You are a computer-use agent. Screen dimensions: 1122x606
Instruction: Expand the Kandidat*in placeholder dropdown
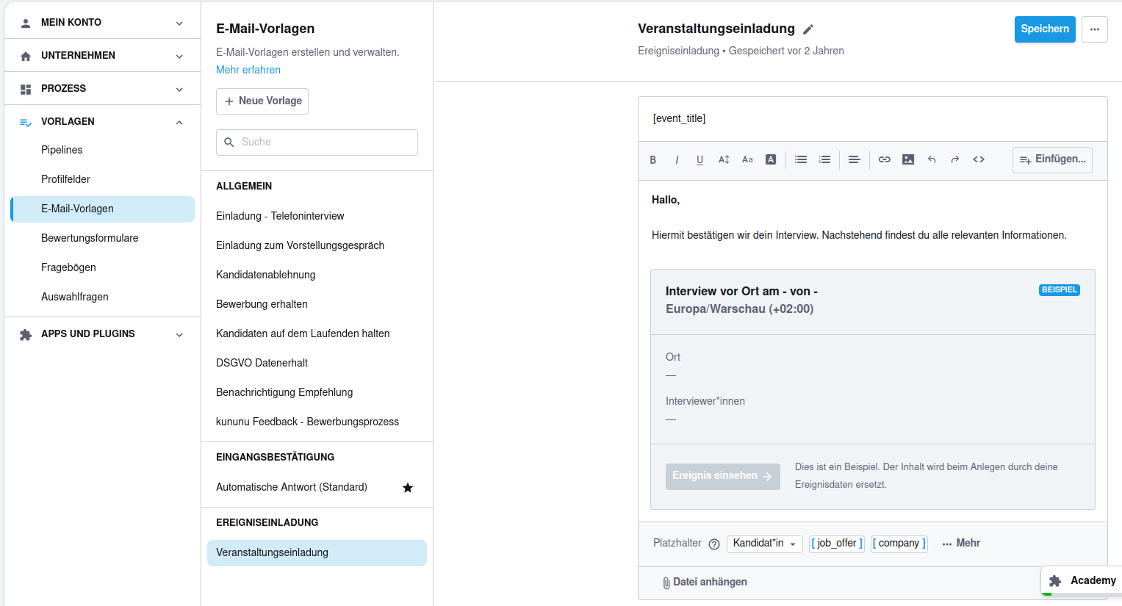coord(764,544)
